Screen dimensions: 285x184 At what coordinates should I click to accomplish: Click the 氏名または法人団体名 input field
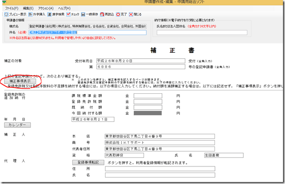[x=202, y=33]
